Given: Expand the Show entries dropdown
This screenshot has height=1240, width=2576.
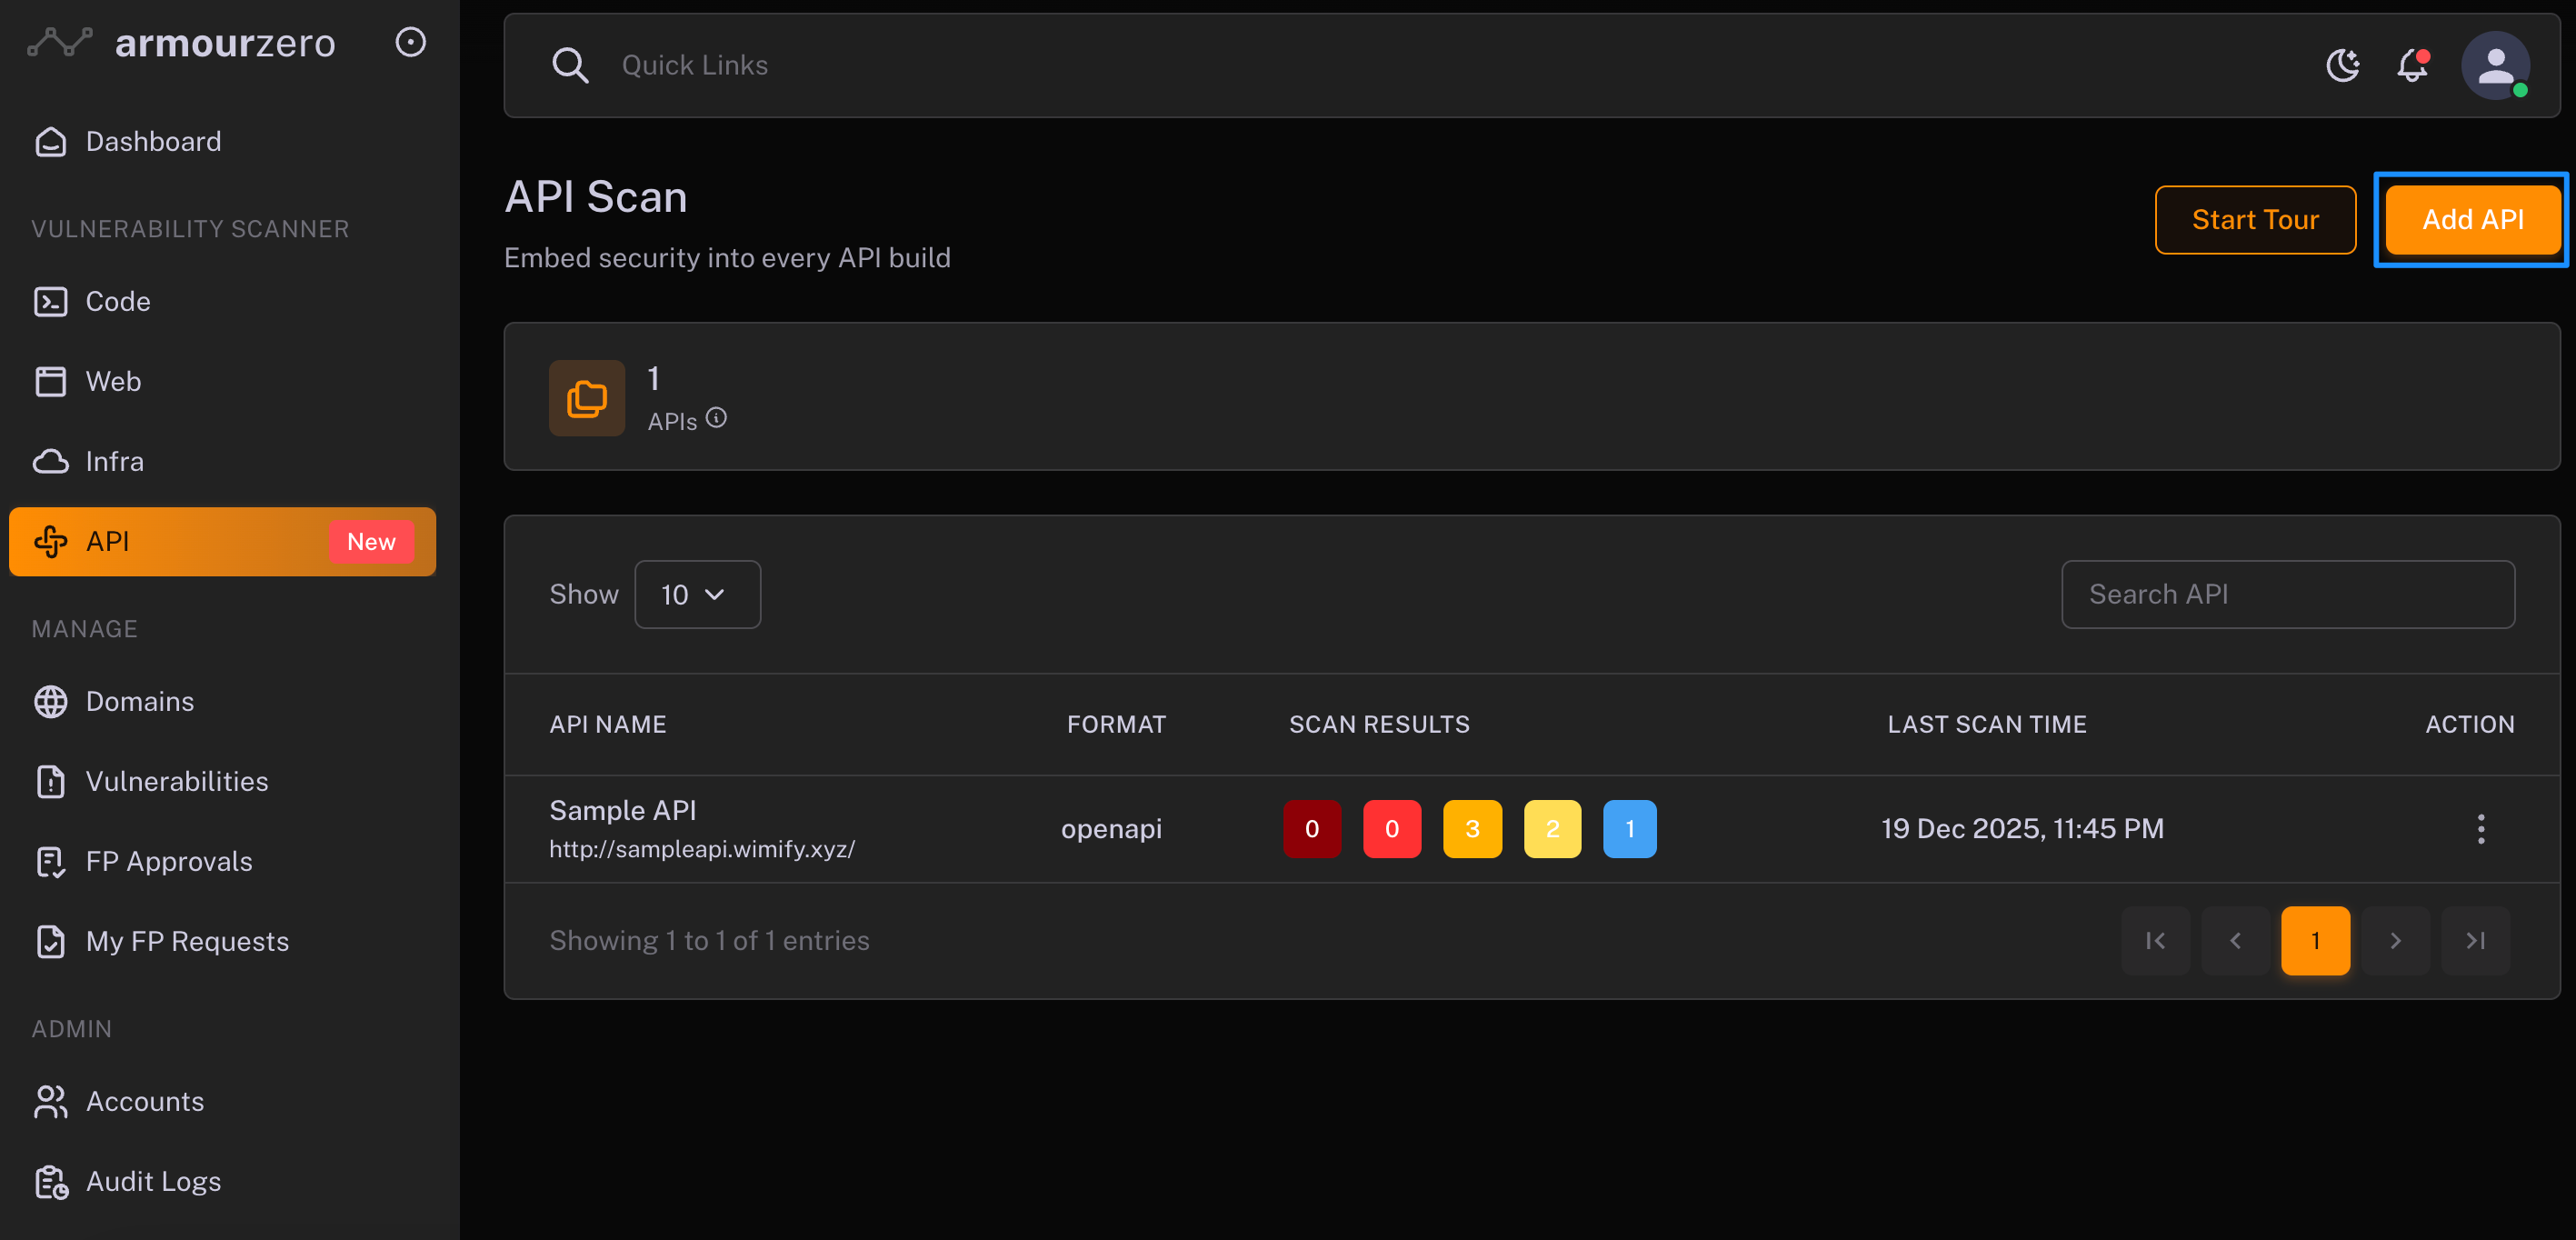Looking at the screenshot, I should click(x=697, y=595).
